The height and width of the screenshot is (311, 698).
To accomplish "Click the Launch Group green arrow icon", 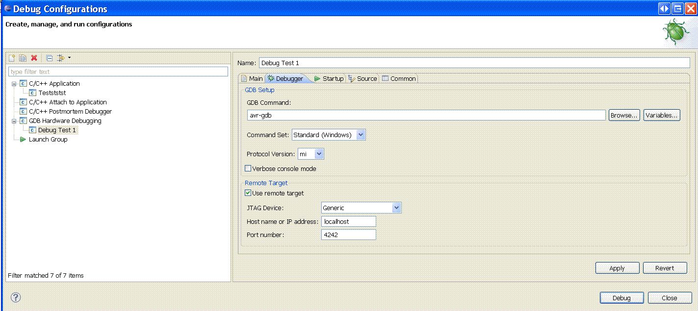I will (x=23, y=140).
